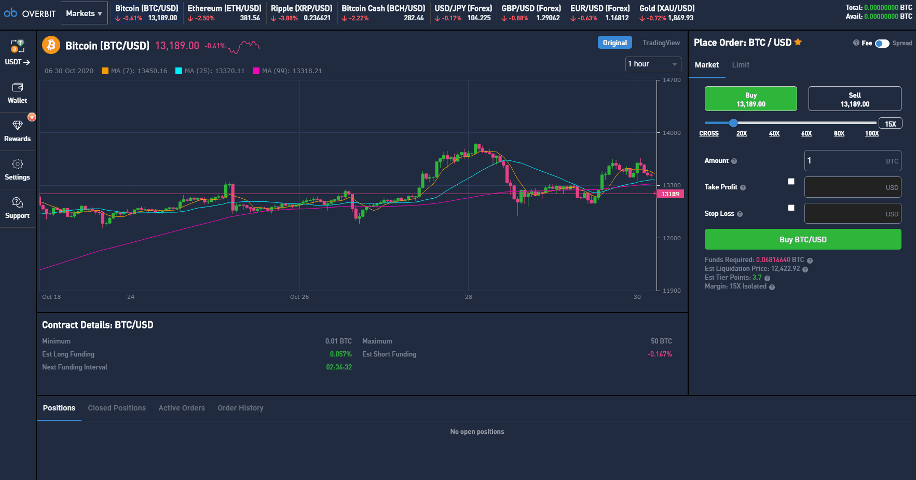Open the Overbit logo home link

pyautogui.click(x=30, y=13)
